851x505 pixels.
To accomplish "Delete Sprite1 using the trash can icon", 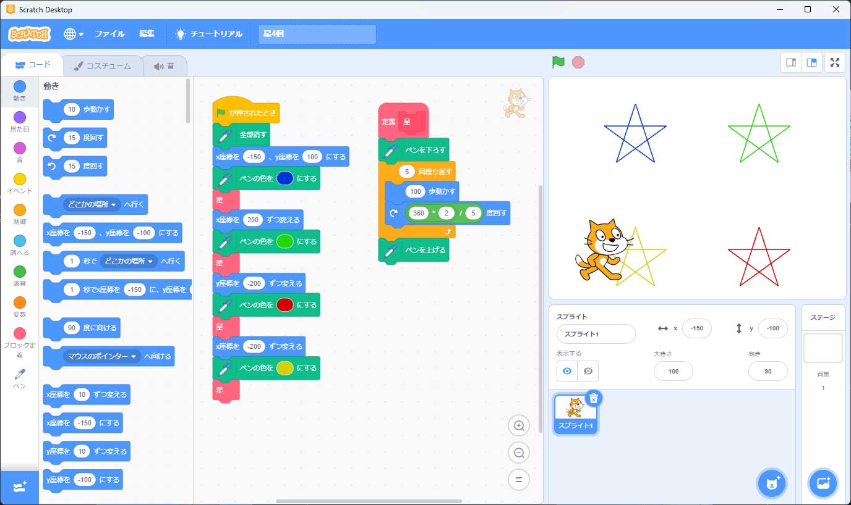I will pos(593,398).
